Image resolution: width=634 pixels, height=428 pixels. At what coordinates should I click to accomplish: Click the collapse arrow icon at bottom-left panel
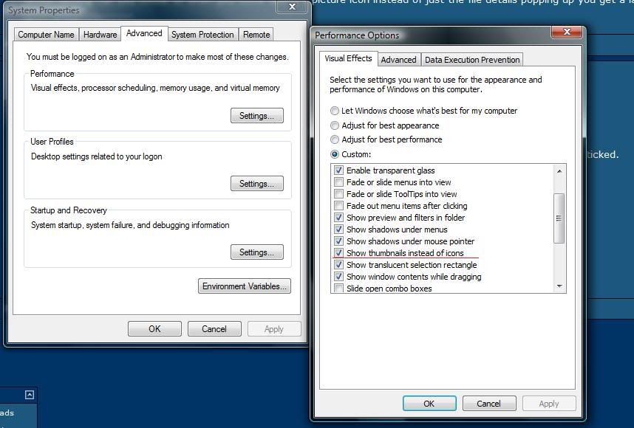click(x=30, y=395)
